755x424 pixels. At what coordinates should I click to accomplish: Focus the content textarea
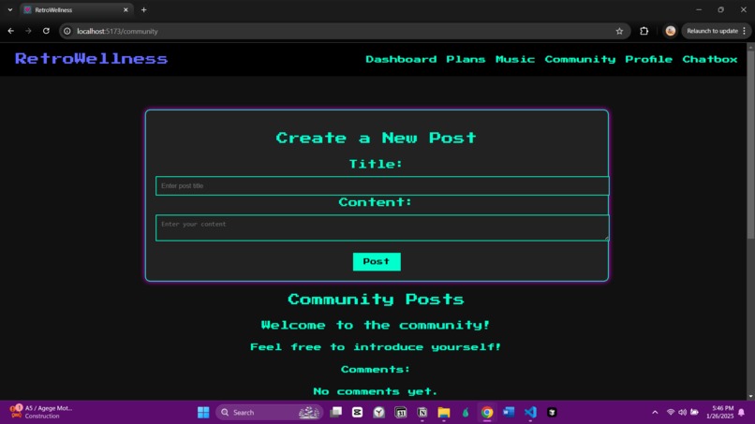pyautogui.click(x=382, y=227)
